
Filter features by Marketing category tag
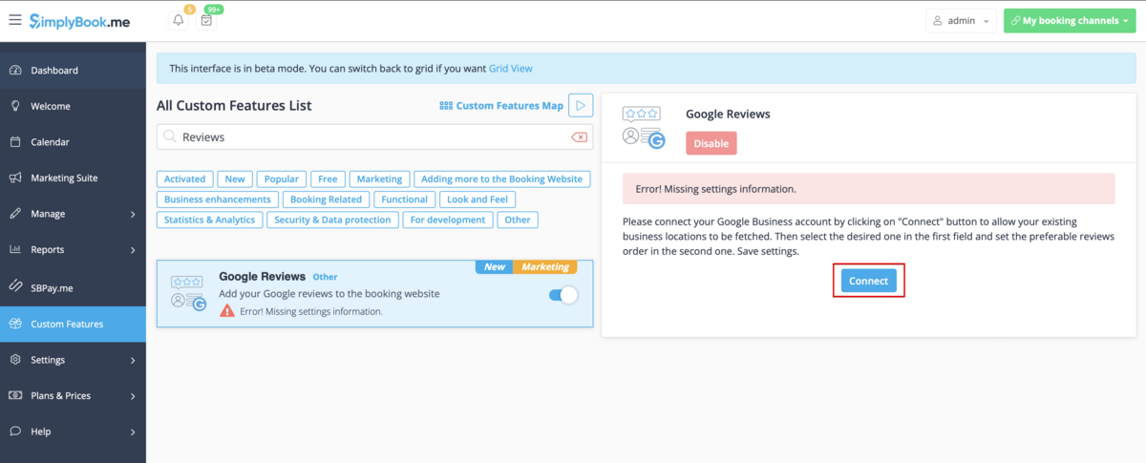click(379, 179)
